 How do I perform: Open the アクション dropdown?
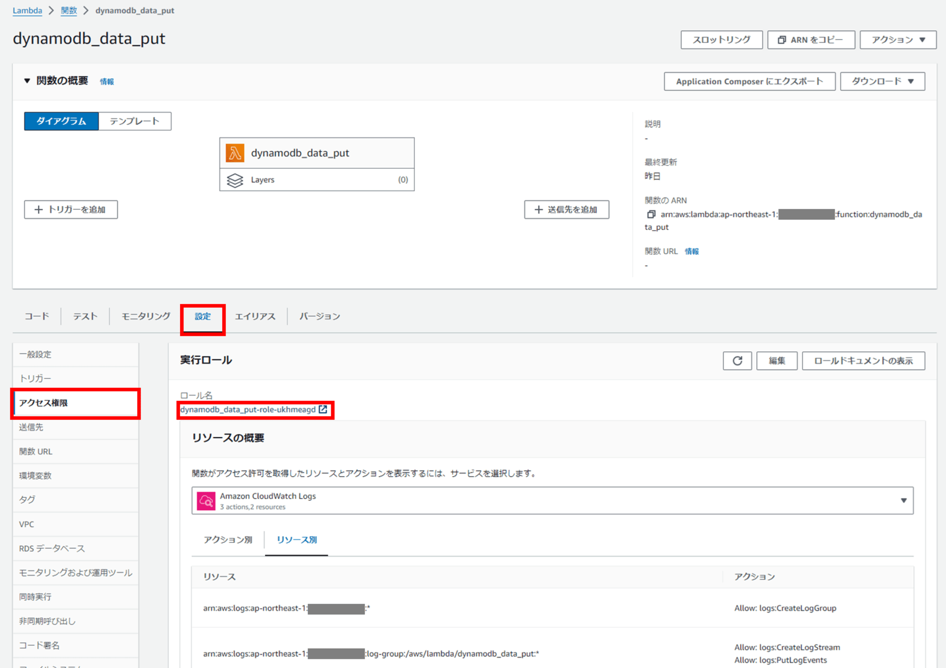[898, 40]
